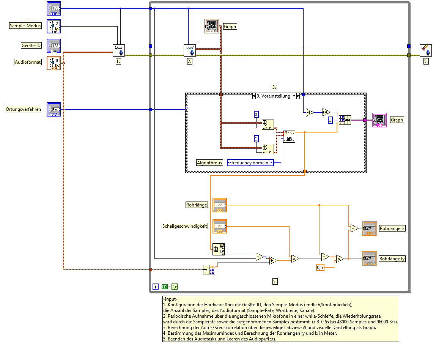The width and height of the screenshot is (436, 345).
Task: Toggle the green True boolean constant
Action: pos(165,287)
